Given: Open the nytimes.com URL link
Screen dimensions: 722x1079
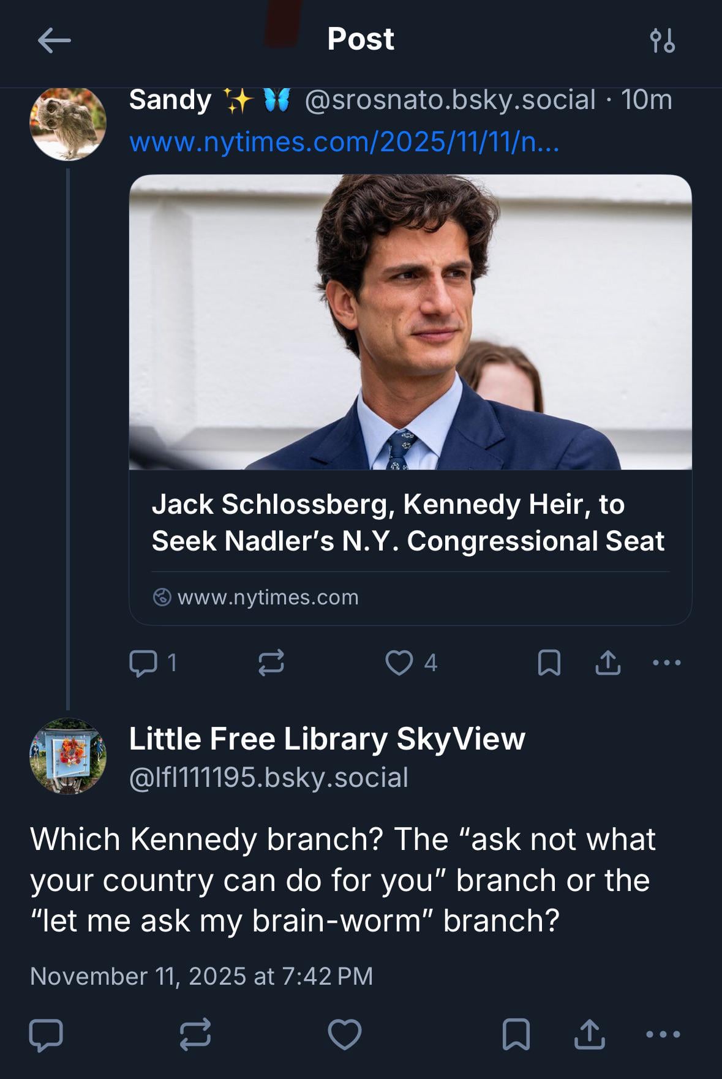Looking at the screenshot, I should 344,143.
